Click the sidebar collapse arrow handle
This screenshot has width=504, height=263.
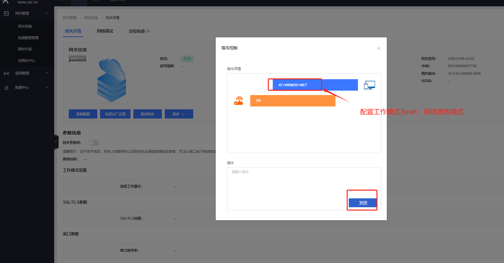[x=56, y=142]
